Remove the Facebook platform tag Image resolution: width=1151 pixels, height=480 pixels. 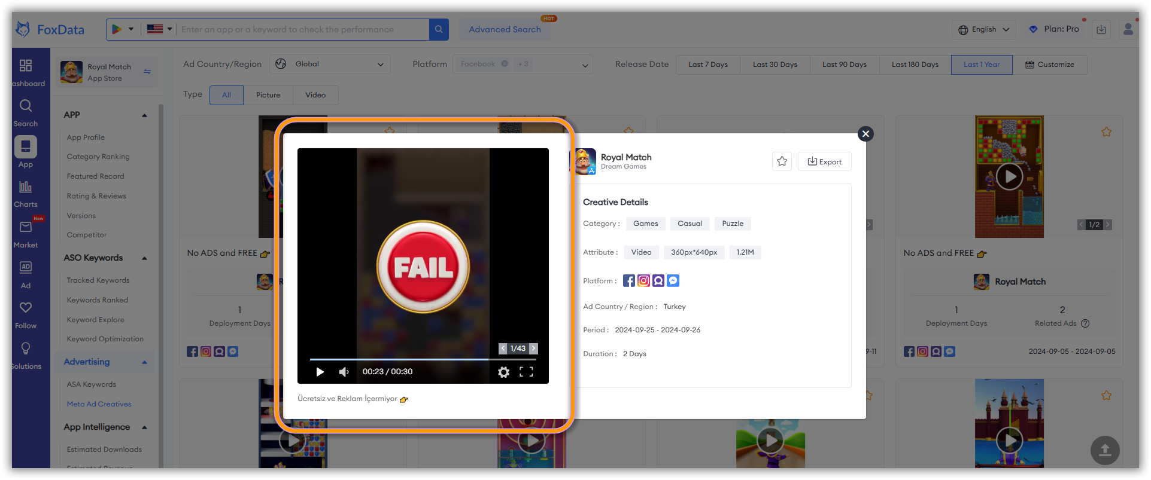505,64
